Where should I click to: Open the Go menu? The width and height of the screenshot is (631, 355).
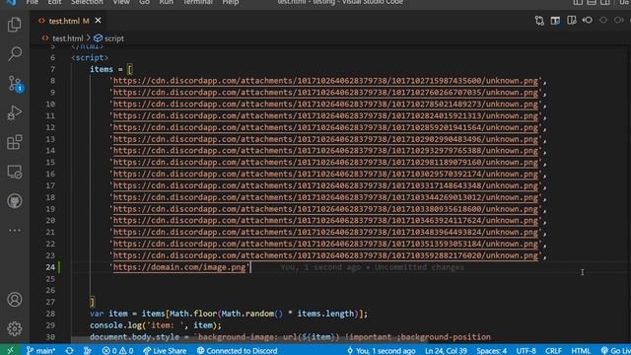(145, 2)
